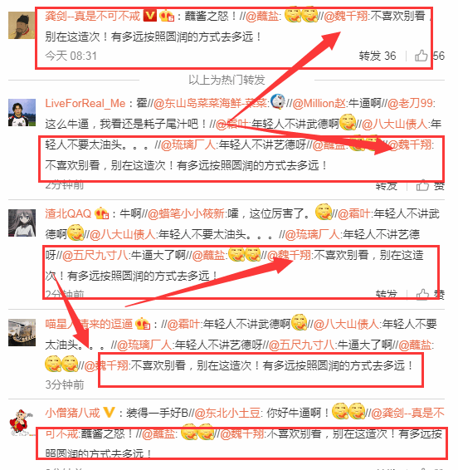
Task: Open 渣北QAQ's anime avatar
Action: (x=22, y=223)
